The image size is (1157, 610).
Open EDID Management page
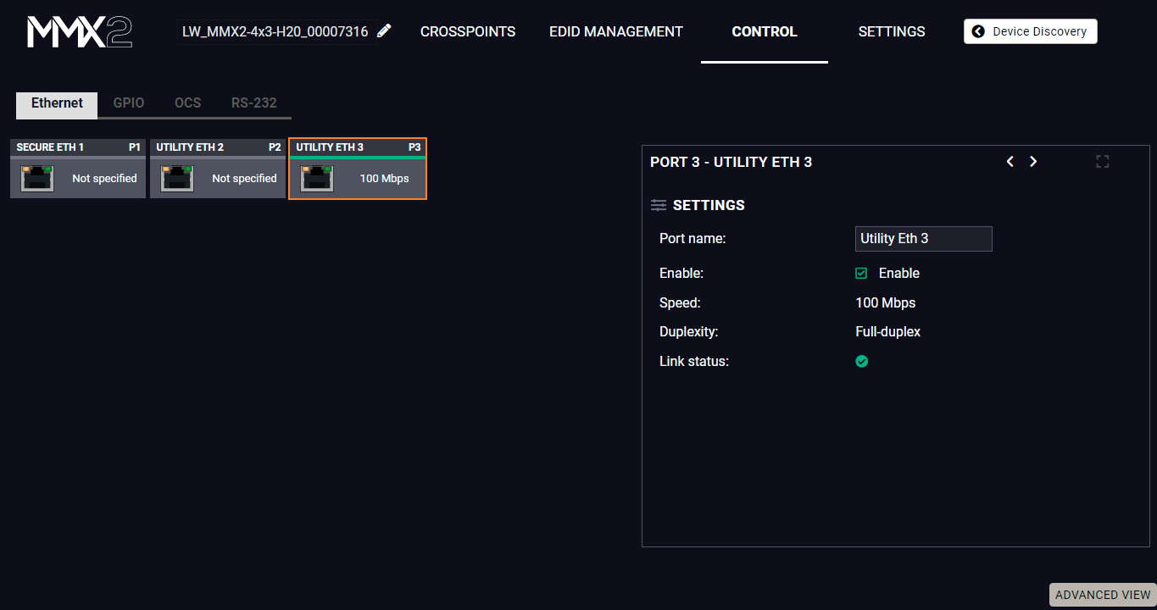pyautogui.click(x=616, y=31)
